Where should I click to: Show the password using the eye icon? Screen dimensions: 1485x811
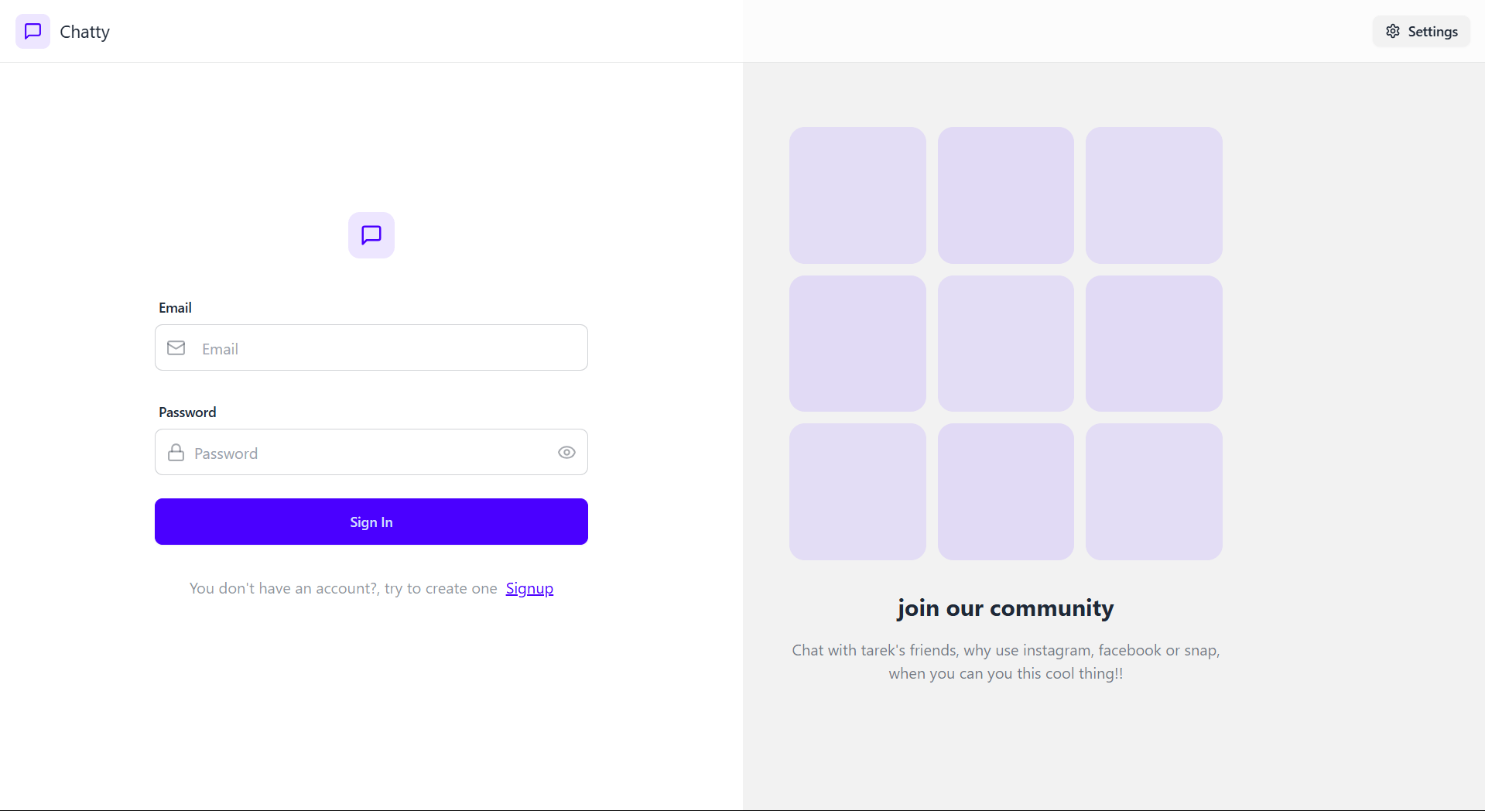point(566,452)
